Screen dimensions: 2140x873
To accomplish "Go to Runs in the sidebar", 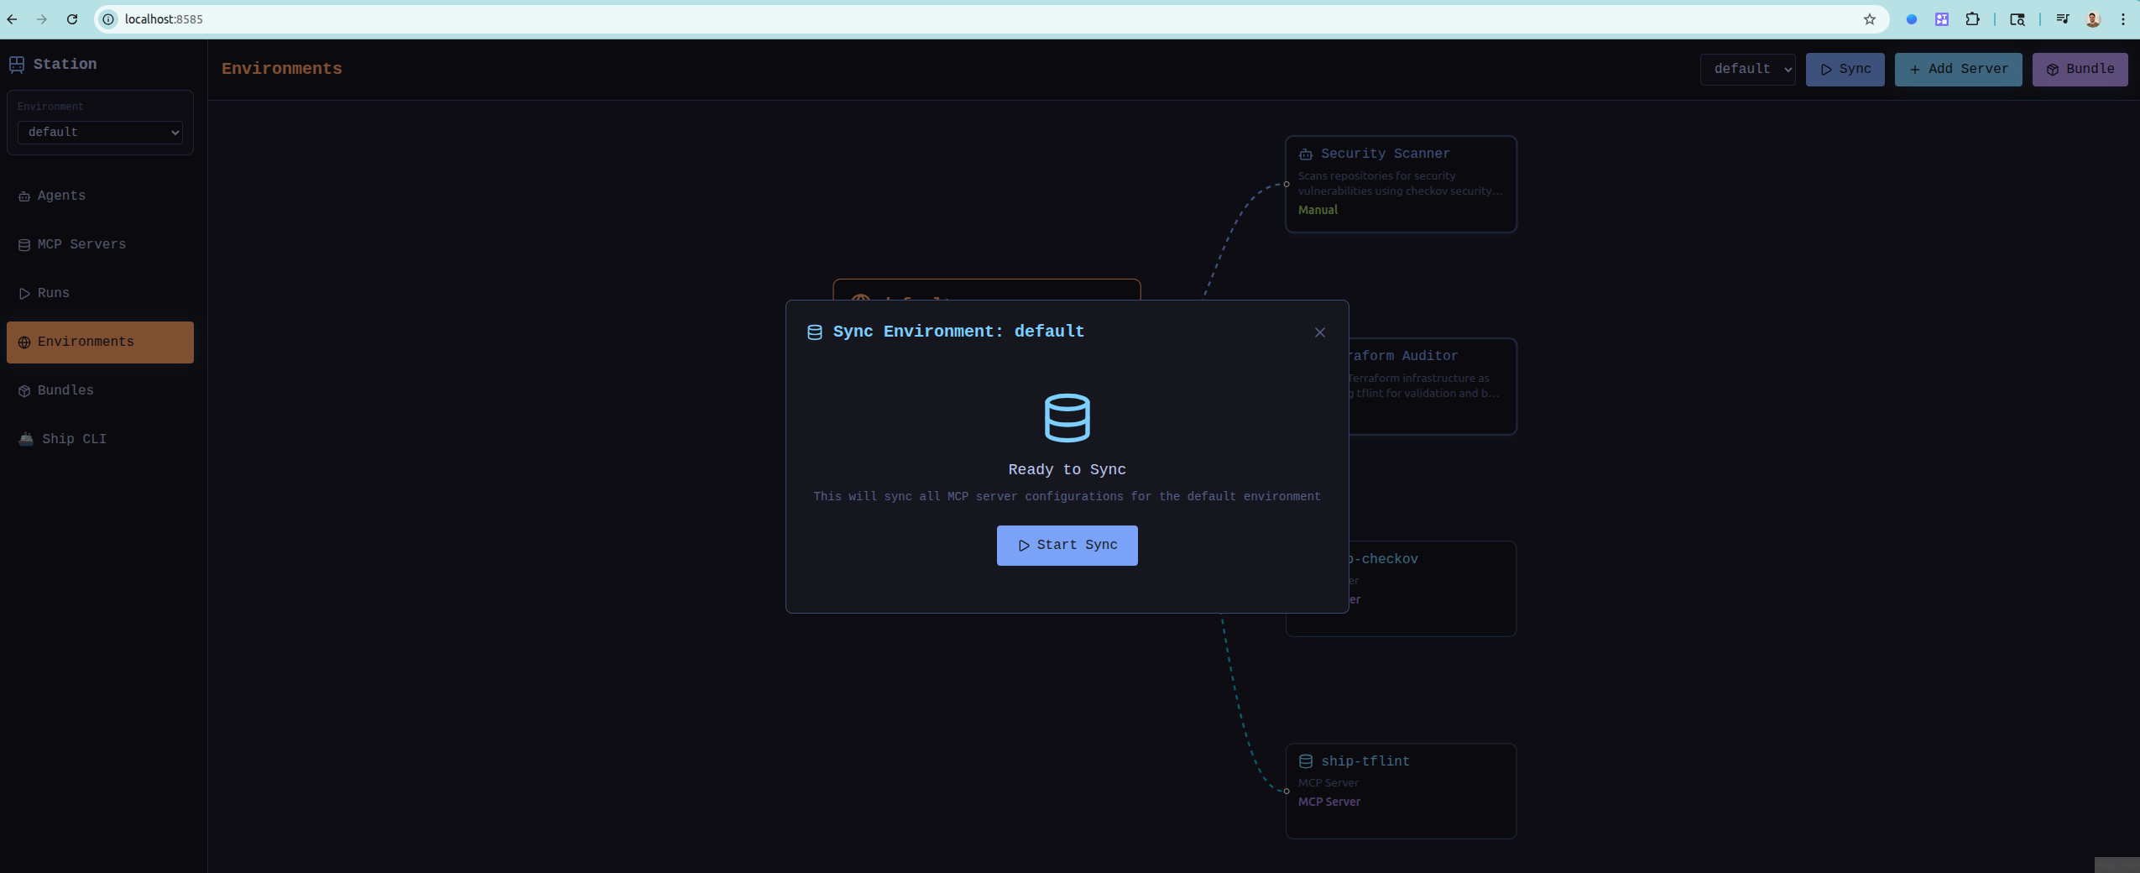I will pyautogui.click(x=100, y=293).
